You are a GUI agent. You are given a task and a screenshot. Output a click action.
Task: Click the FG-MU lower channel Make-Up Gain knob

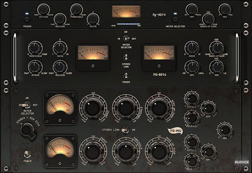(x=159, y=151)
